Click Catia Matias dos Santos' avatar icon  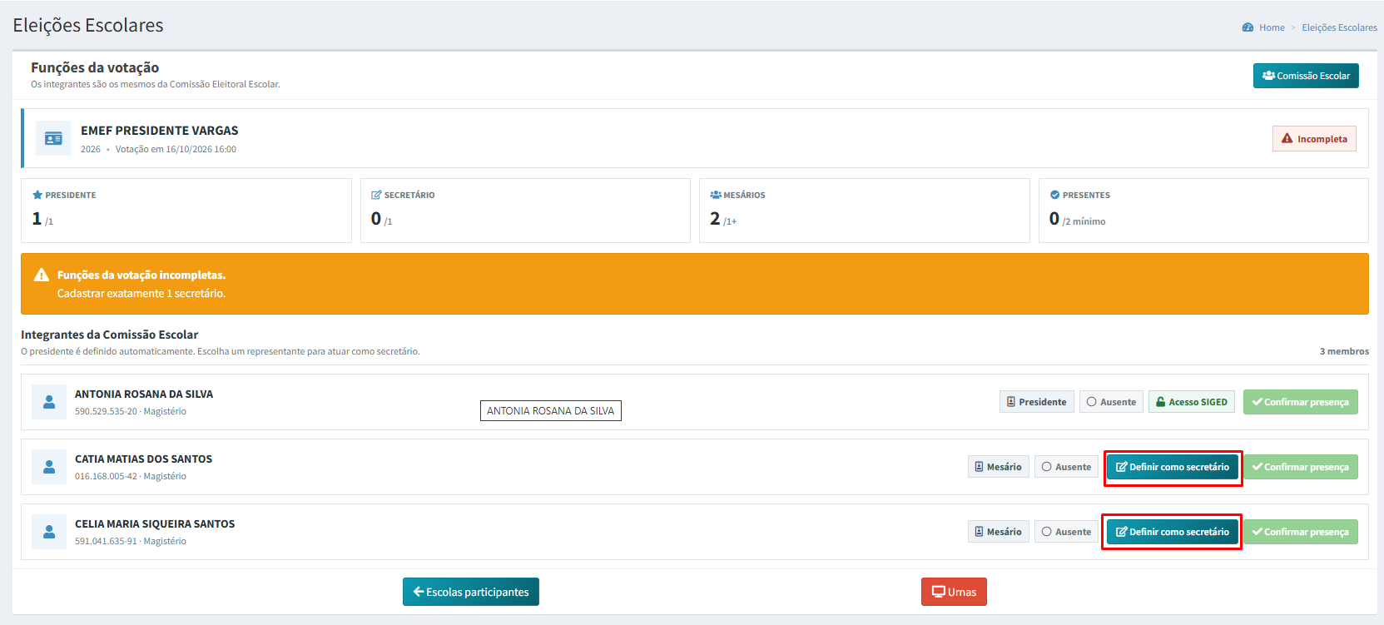[49, 467]
